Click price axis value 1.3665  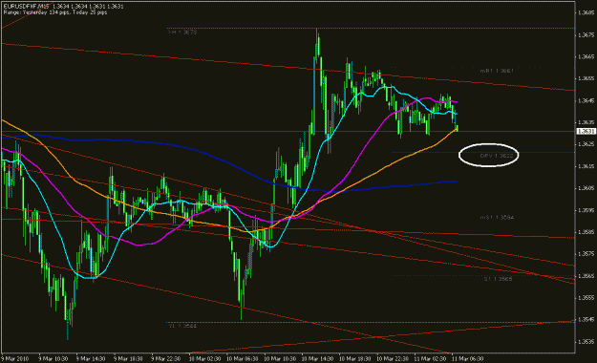pos(586,56)
